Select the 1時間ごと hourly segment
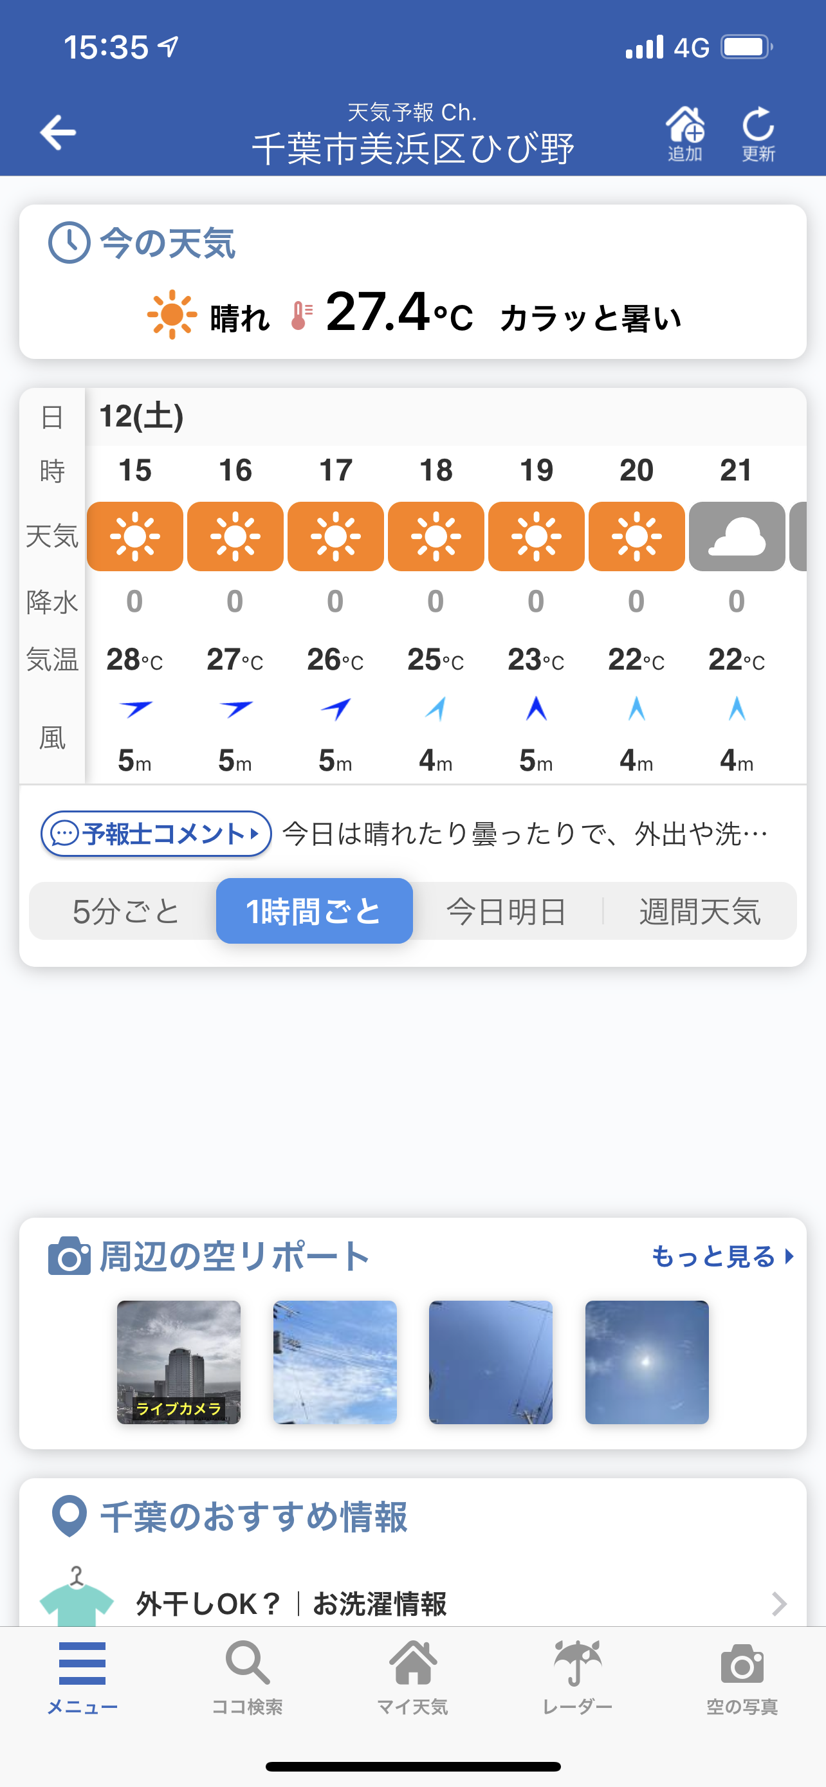Viewport: 826px width, 1787px height. tap(314, 911)
